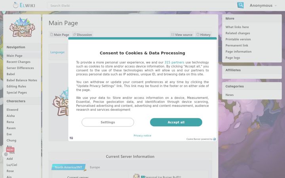
Task: Click the Categories panel heading
Action: (234, 87)
